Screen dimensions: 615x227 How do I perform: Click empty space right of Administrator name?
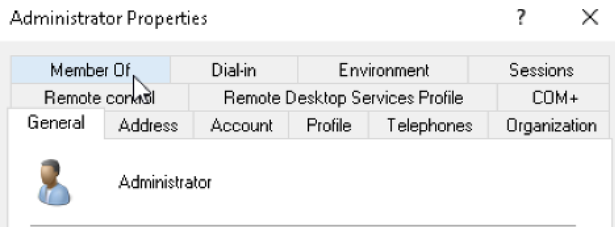point(393,182)
